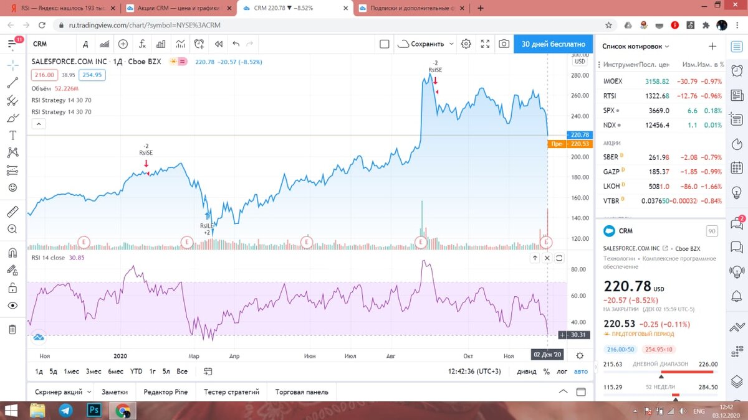The height and width of the screenshot is (420, 748).
Task: Select the Все time range
Action: tap(182, 371)
